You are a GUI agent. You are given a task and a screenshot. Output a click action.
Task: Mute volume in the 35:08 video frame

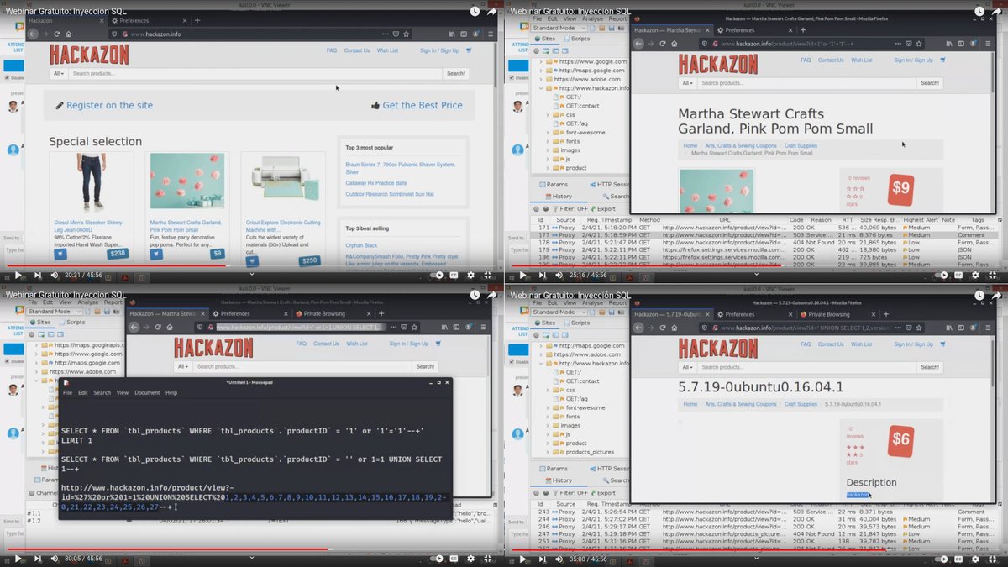pos(560,559)
